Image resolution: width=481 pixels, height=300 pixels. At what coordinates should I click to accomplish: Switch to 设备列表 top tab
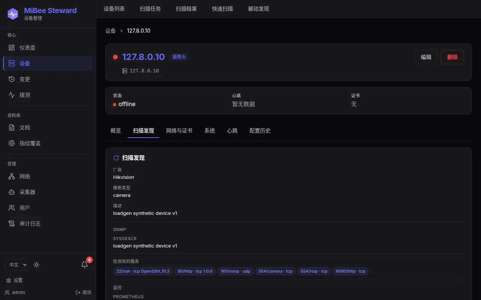click(x=114, y=9)
